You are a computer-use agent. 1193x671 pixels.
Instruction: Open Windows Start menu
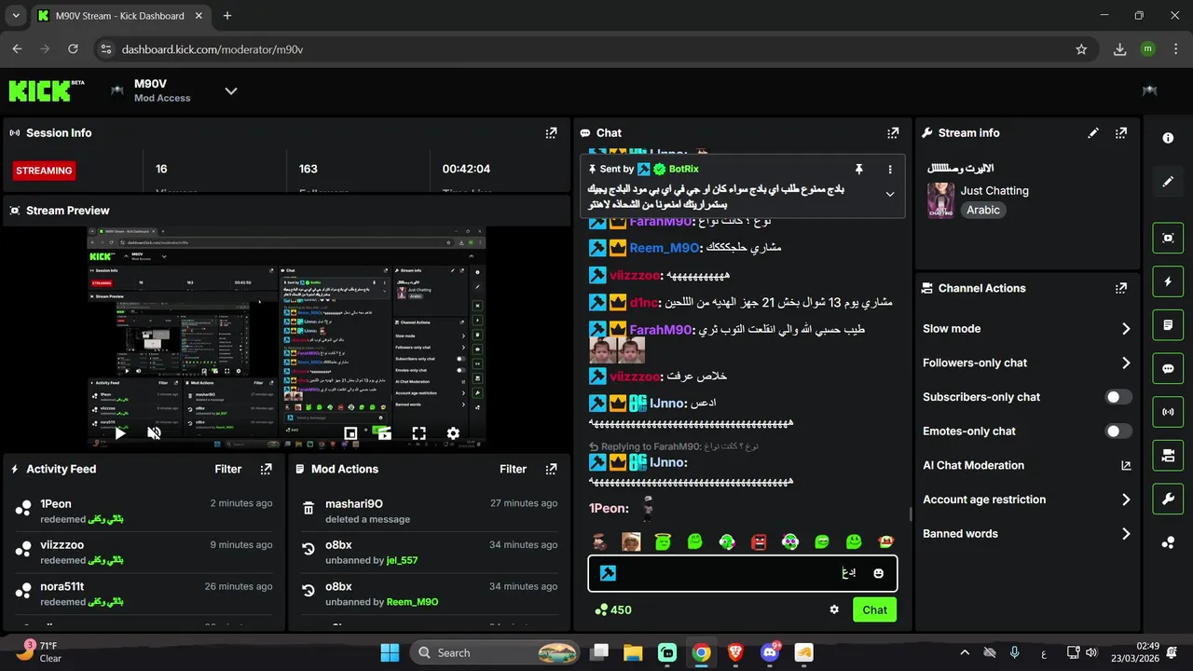point(390,652)
